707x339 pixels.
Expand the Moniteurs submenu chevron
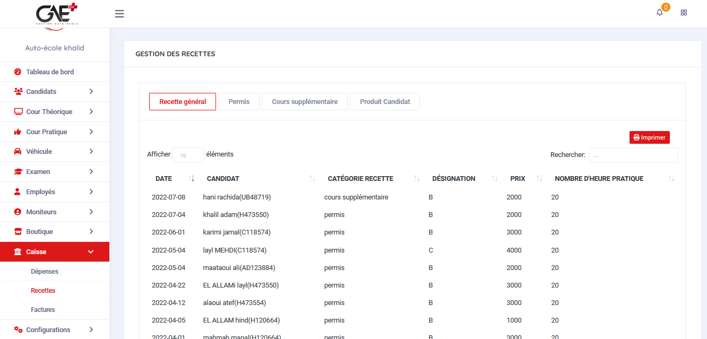tap(91, 212)
